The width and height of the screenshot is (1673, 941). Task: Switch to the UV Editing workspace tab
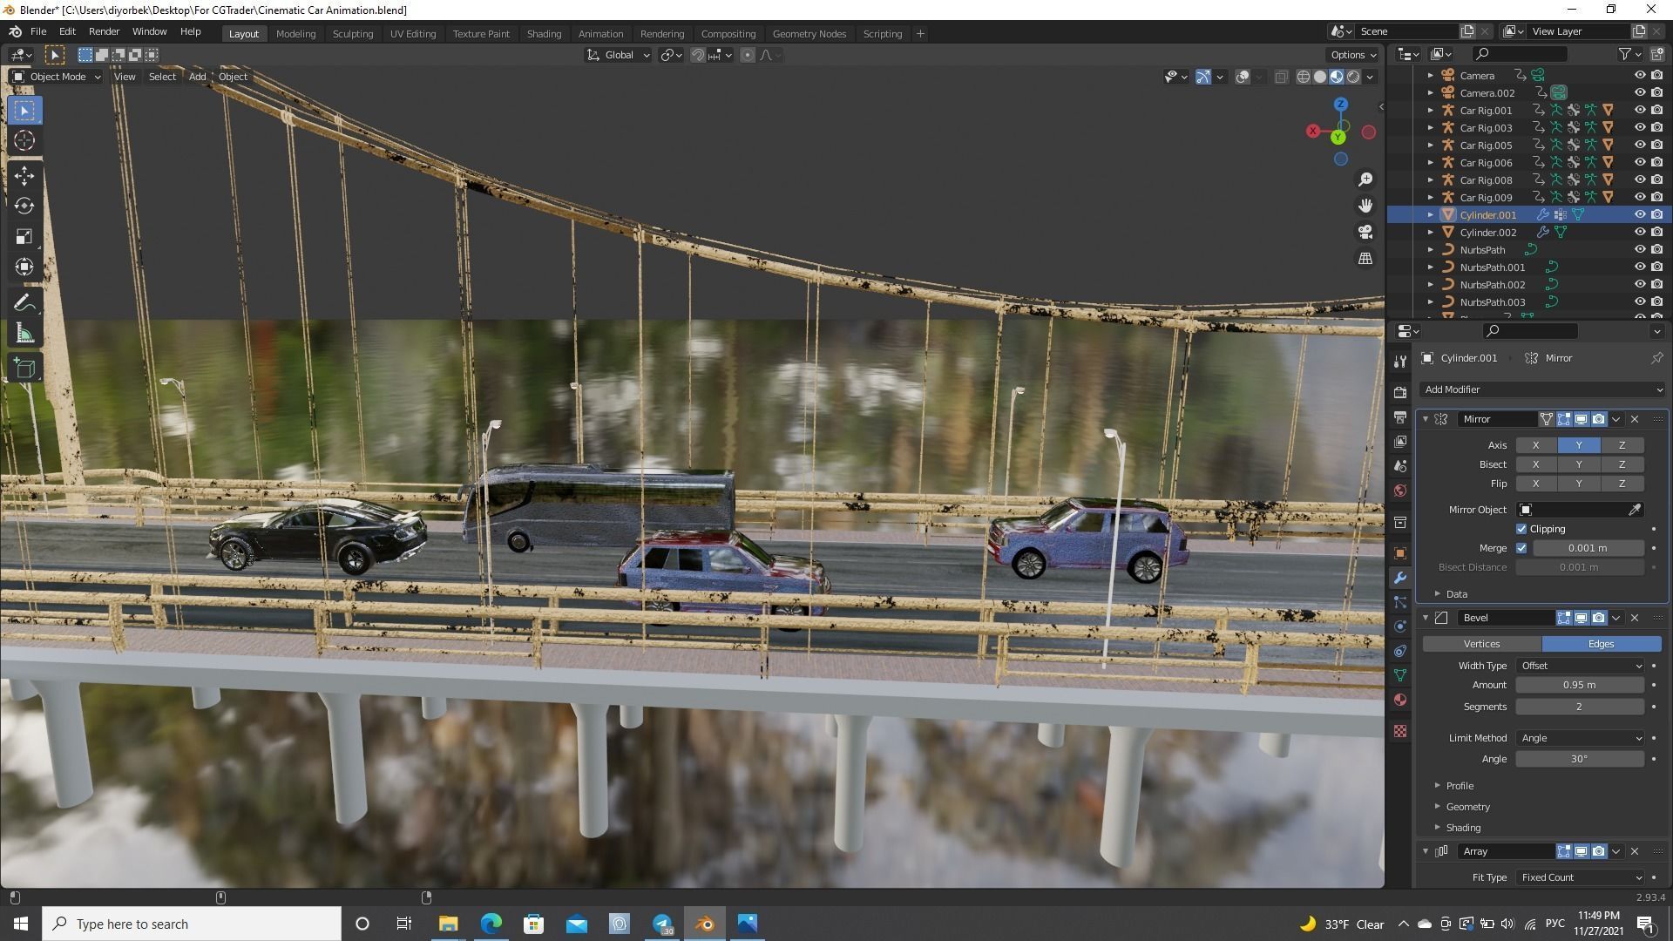point(412,34)
